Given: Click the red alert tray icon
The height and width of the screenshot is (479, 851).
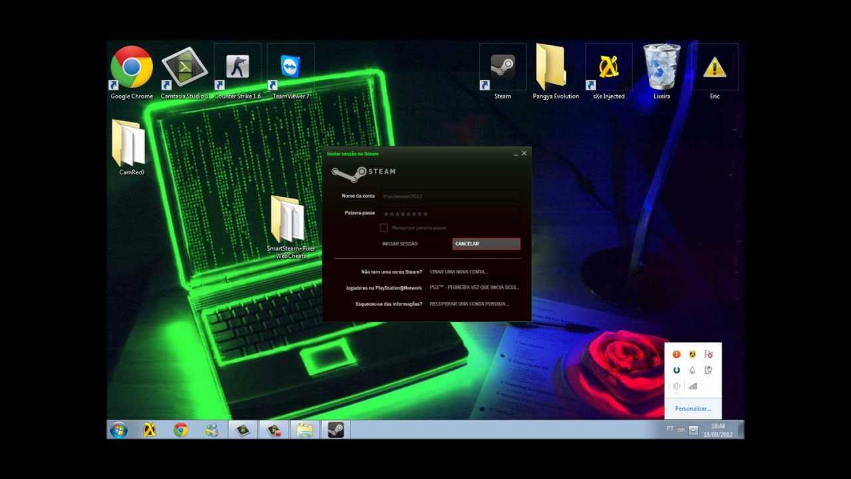Looking at the screenshot, I should [677, 354].
